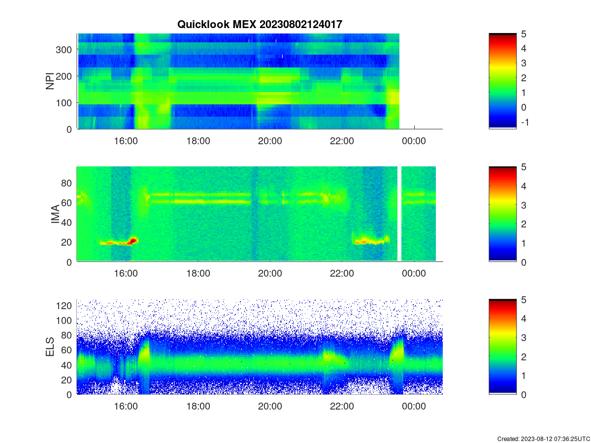The height and width of the screenshot is (443, 591).
Task: Click the colorbar beside the IMA plot
Action: pos(503,214)
